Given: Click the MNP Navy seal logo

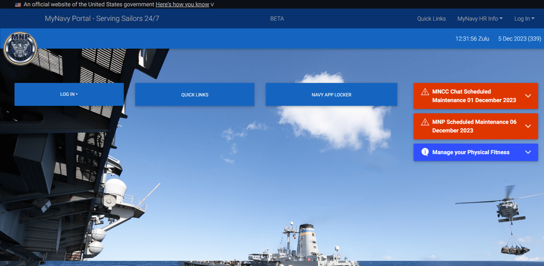Looking at the screenshot, I should click(20, 48).
